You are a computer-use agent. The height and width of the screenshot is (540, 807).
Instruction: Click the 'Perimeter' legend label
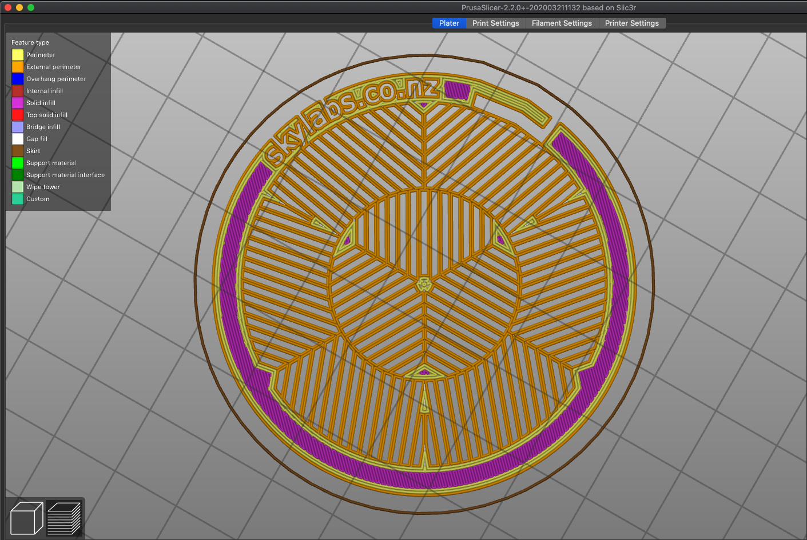[41, 55]
